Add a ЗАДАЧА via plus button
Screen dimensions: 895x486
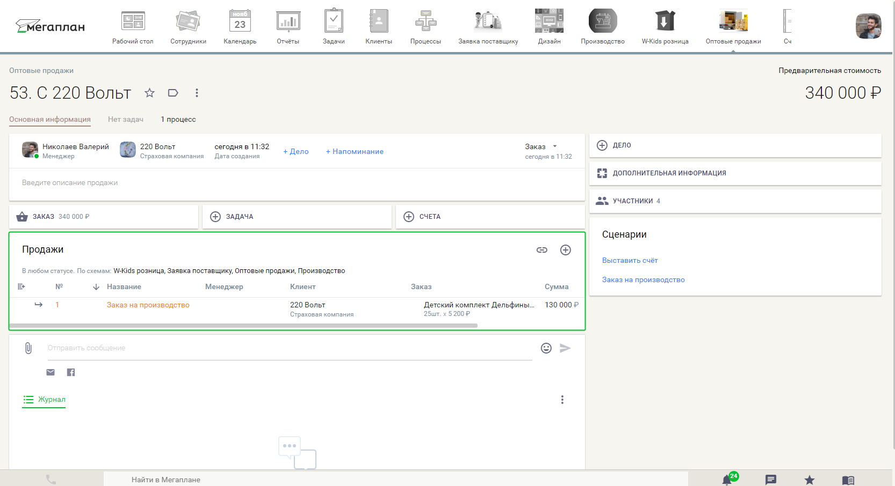tap(215, 217)
